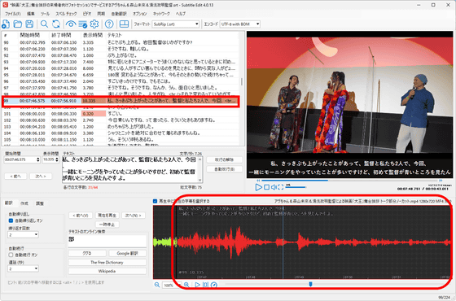Click the Help question mark icon
Screen dimensions: 456x301
(109, 24)
